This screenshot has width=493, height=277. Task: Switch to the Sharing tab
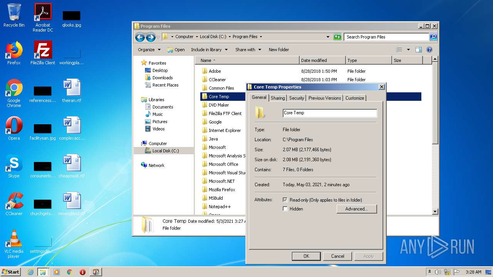(278, 98)
